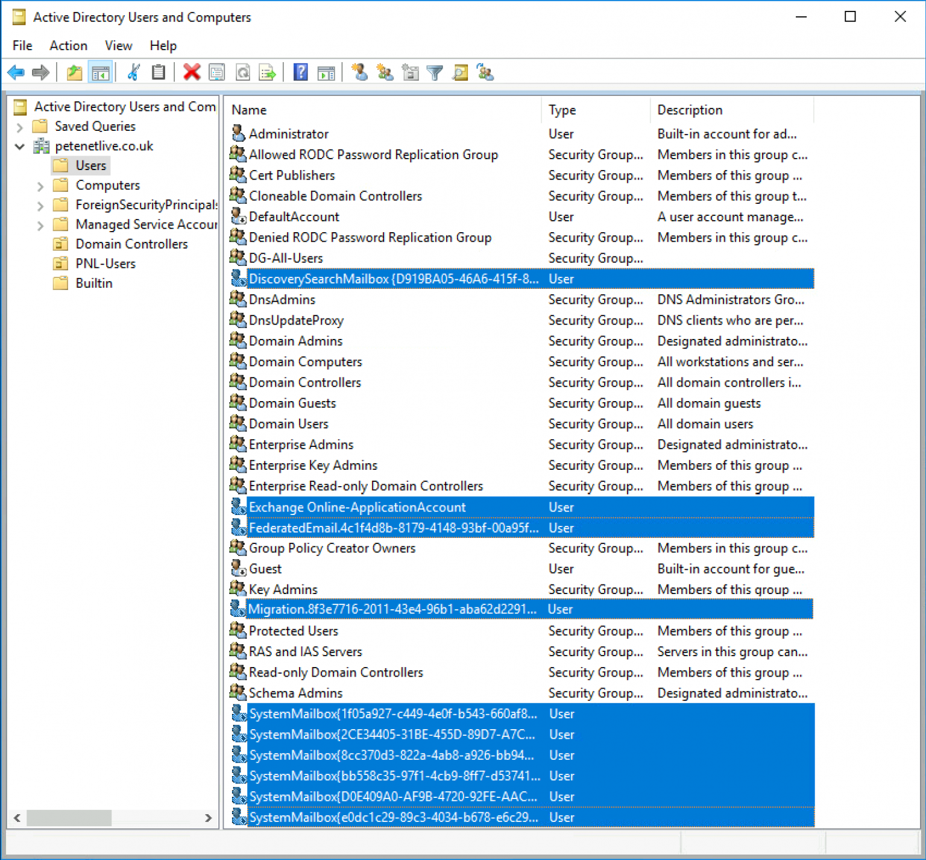
Task: Expand the Saved Queries node
Action: click(19, 126)
